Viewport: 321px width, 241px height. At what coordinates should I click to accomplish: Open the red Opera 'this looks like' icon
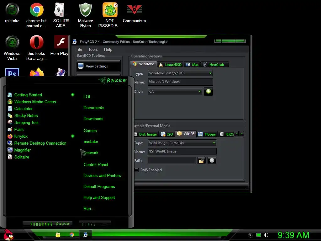tap(36, 48)
